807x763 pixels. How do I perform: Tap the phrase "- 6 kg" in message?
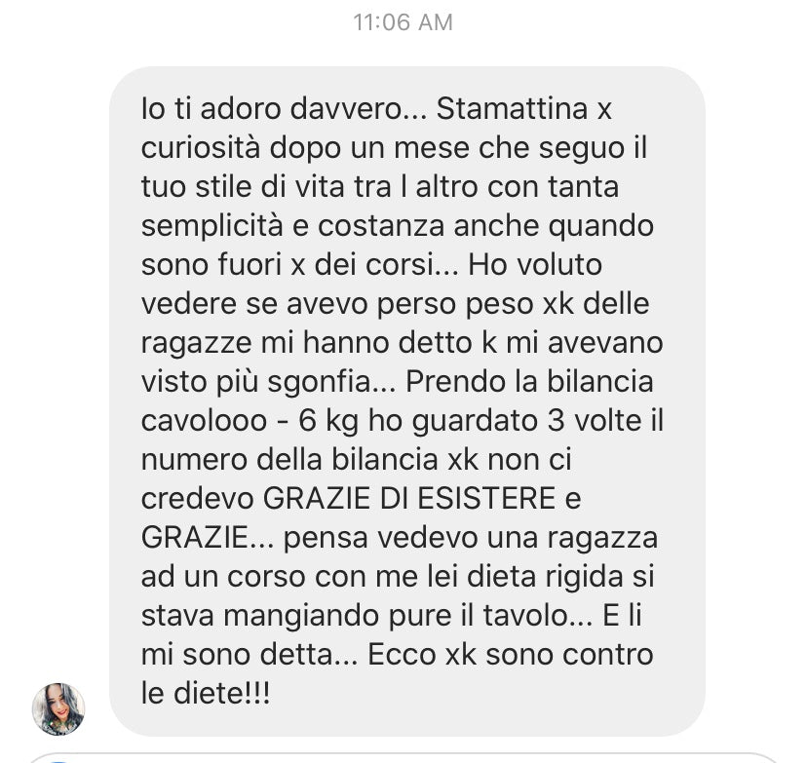(x=318, y=421)
